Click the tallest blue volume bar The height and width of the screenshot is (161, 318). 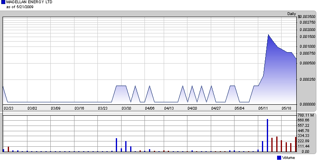click(x=267, y=135)
